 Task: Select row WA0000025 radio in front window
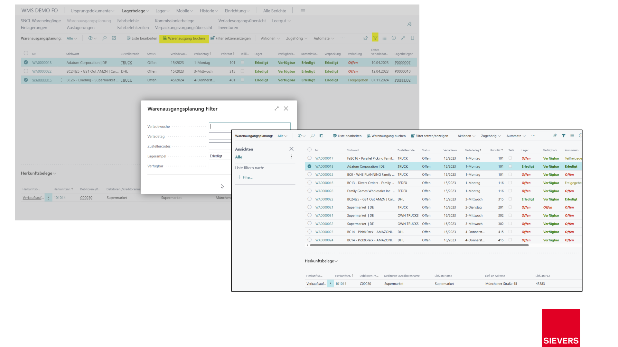coord(309,174)
